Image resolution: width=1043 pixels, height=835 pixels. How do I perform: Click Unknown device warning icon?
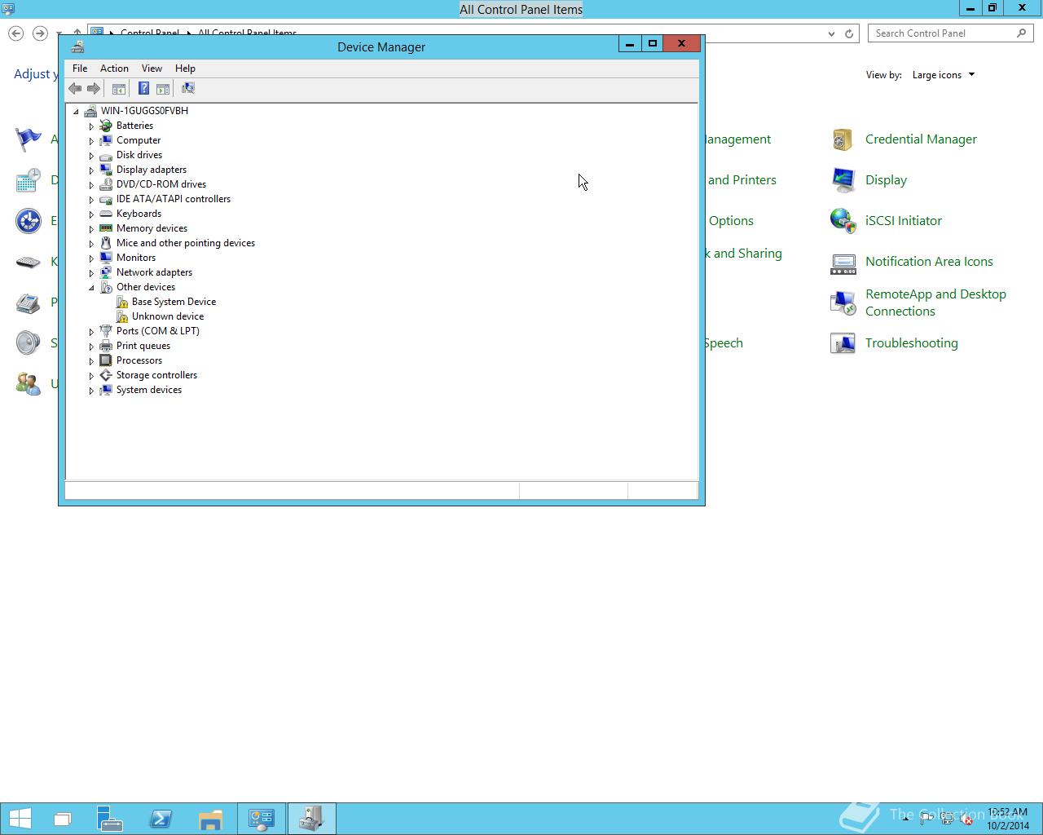(122, 316)
